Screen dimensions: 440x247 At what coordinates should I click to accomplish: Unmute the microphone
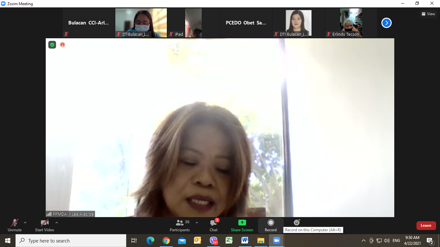pyautogui.click(x=14, y=225)
